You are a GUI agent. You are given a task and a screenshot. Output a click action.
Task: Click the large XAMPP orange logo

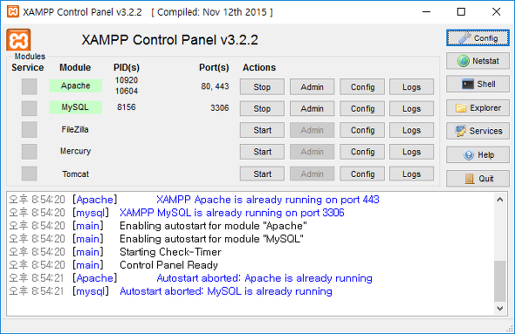18,40
